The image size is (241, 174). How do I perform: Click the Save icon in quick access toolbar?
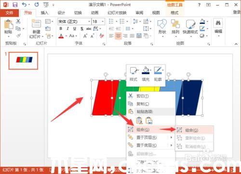[15, 5]
